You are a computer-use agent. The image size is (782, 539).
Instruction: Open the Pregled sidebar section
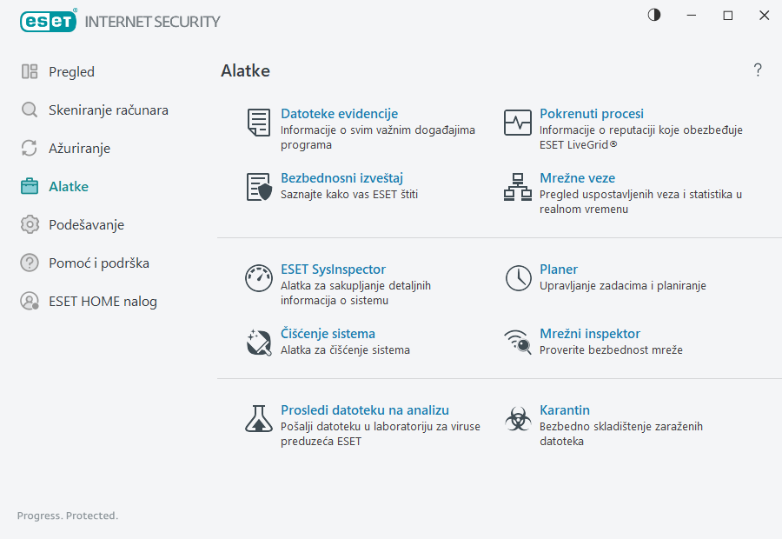(71, 72)
